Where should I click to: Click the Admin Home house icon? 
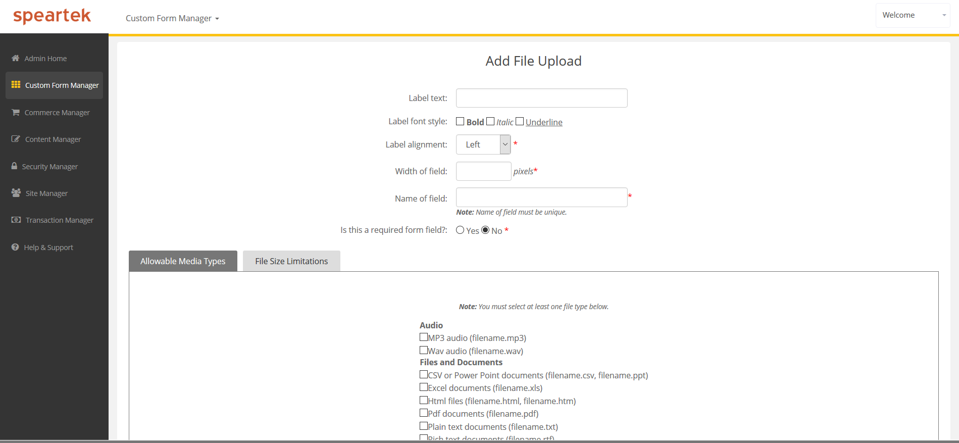tap(16, 58)
